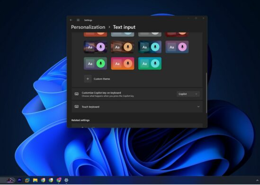The height and width of the screenshot is (185, 260).
Task: Click the taskbar search highlight icon
Action: 10,180
